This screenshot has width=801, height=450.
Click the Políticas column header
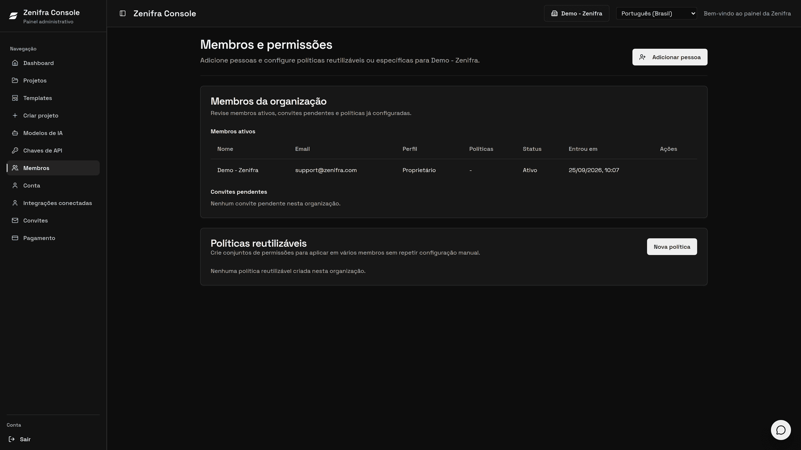click(x=481, y=149)
